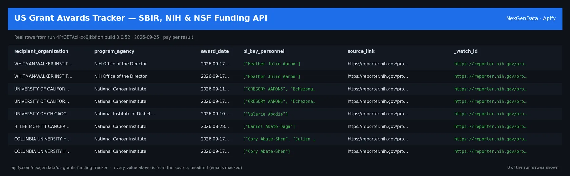Click the recipient_organization column header

click(41, 51)
